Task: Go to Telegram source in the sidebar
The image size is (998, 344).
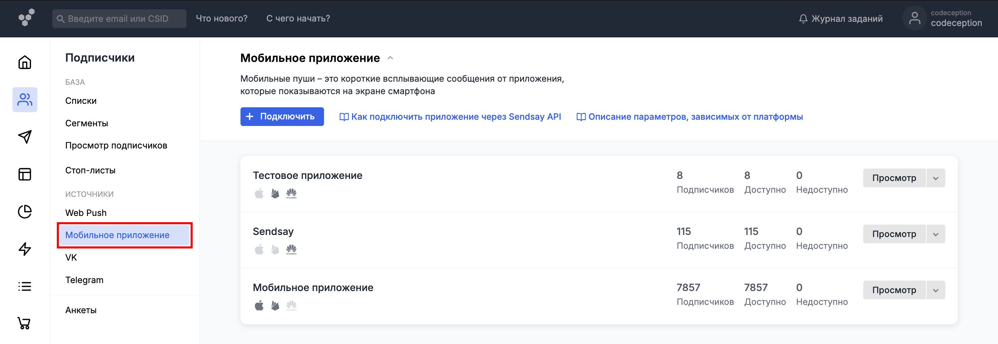Action: (x=84, y=280)
